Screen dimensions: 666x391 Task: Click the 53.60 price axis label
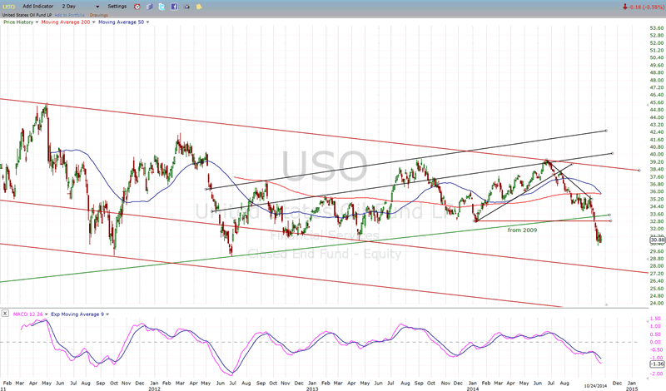click(656, 28)
